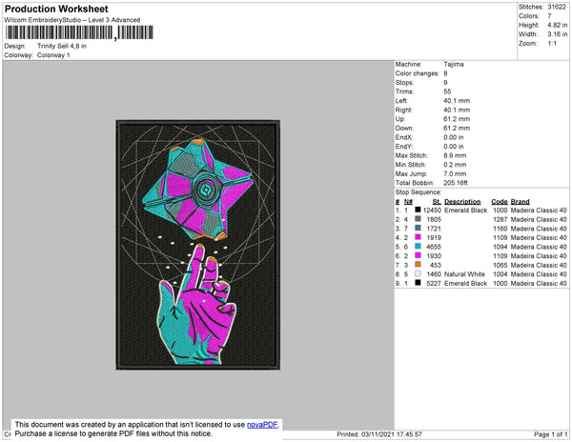Click the zoom value '1:1'
Screen dimensions: 572x442
pos(552,44)
